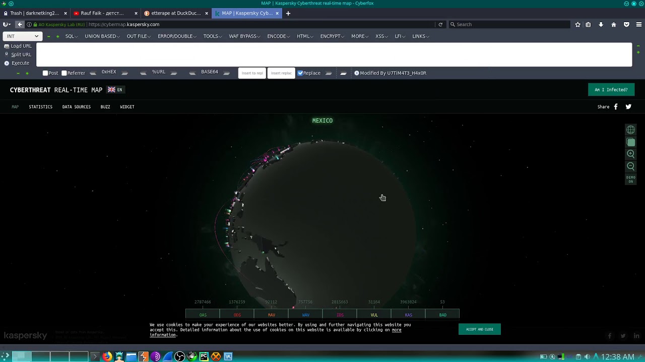Open the Firefox icon in the taskbar

[x=107, y=356]
